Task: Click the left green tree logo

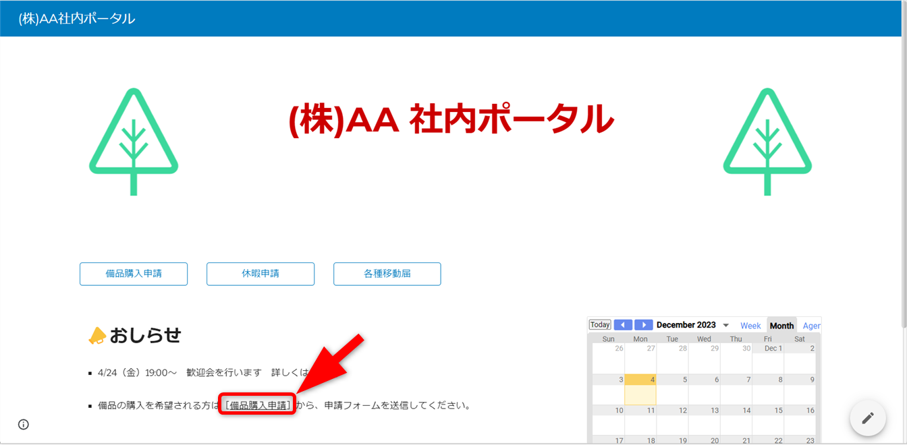Action: tap(134, 141)
